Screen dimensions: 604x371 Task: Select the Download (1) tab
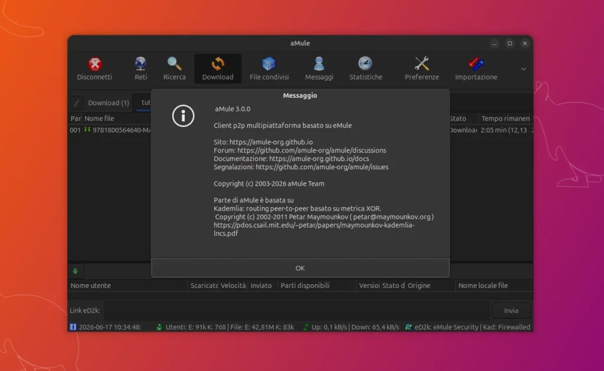pos(109,103)
